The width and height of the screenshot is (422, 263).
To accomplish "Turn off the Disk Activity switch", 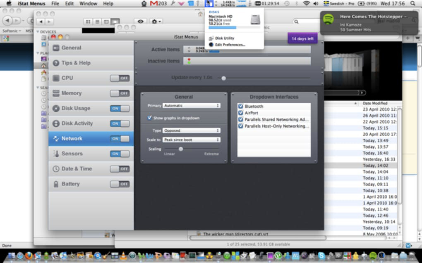I will coord(120,123).
